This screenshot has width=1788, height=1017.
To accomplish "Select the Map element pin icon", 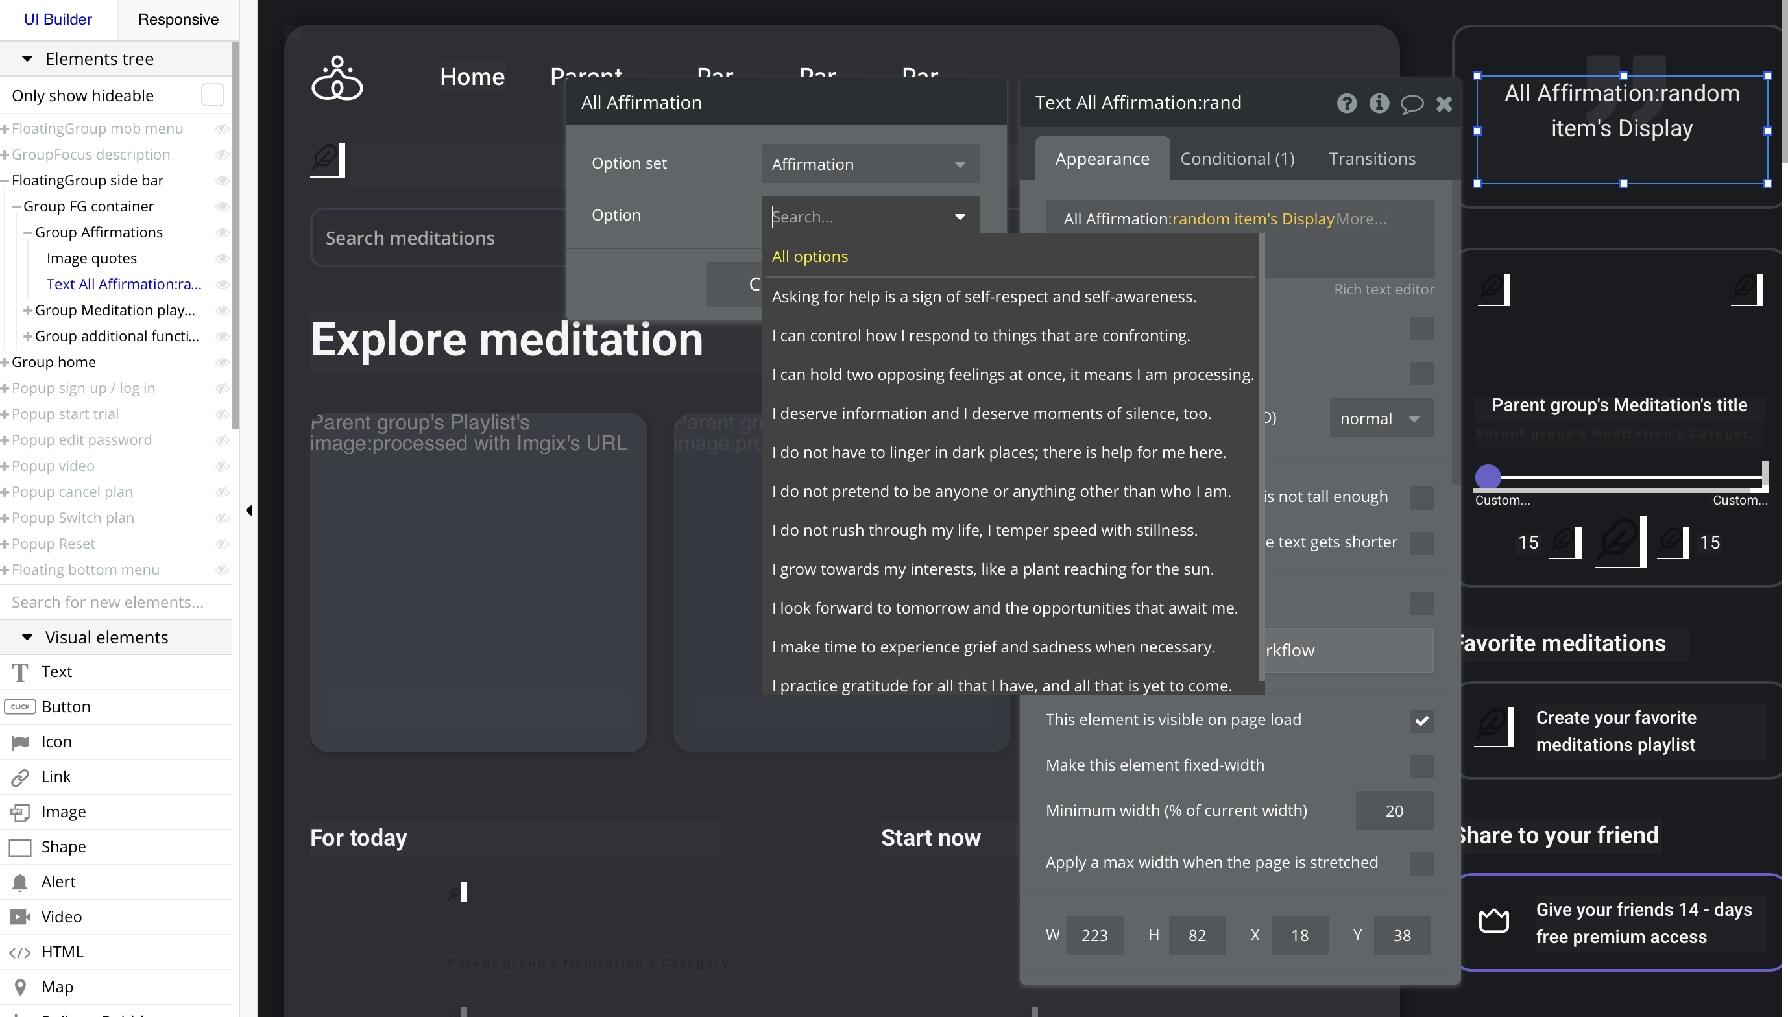I will coord(20,987).
